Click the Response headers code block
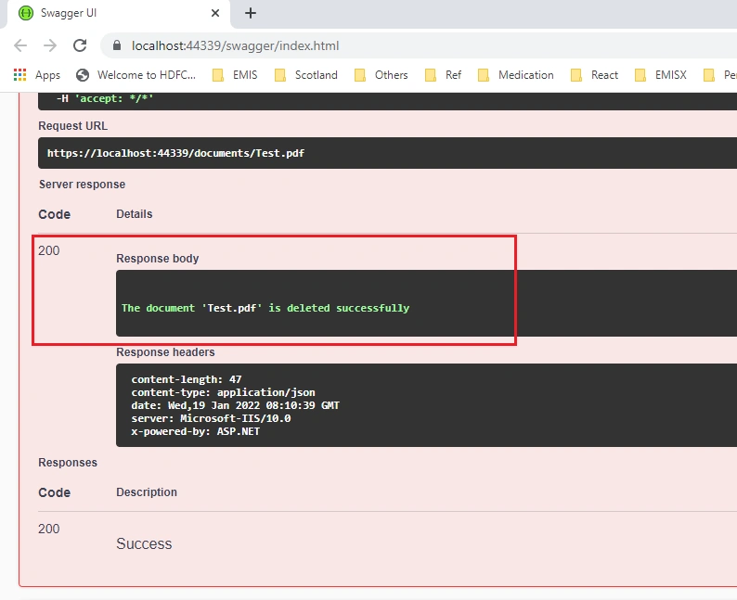 (426, 405)
